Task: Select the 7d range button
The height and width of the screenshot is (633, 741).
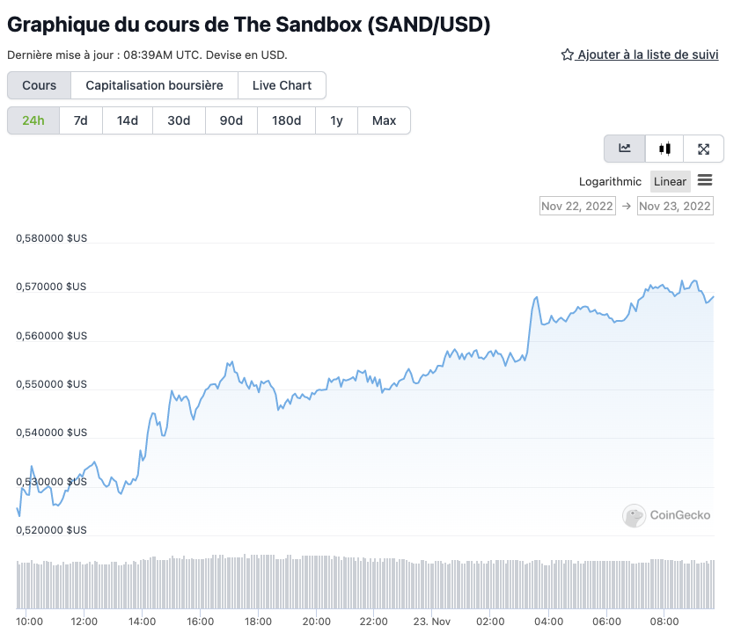Action: [80, 120]
